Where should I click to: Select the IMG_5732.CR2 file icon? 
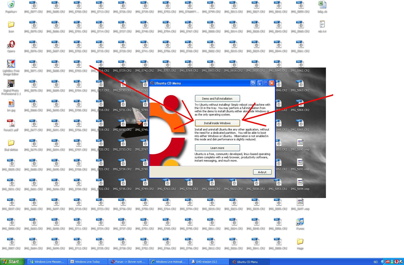click(x=122, y=123)
